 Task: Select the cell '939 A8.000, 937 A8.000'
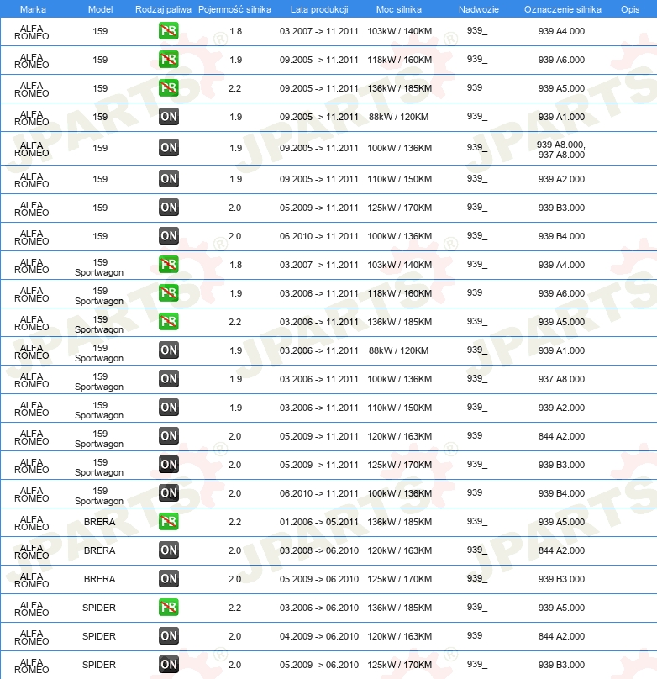pyautogui.click(x=561, y=150)
